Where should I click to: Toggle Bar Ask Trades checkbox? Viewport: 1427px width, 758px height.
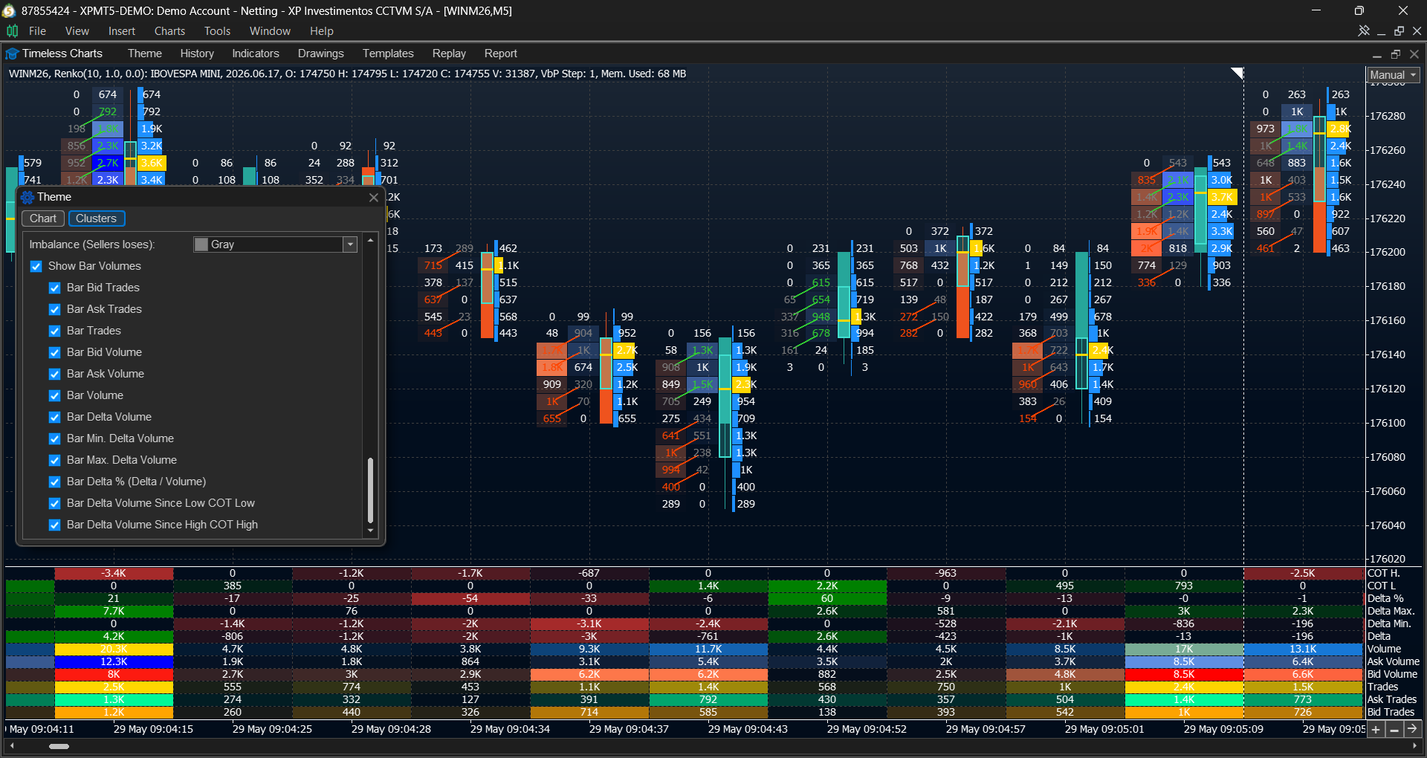point(54,309)
